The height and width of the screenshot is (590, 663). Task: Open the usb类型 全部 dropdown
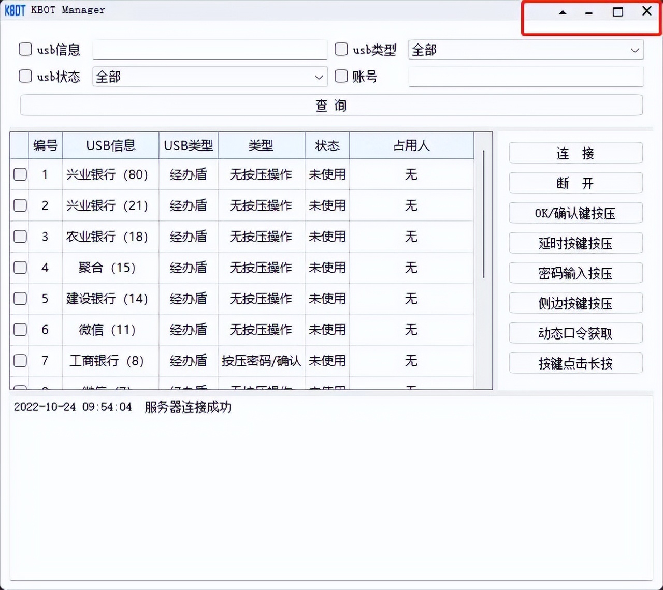[x=635, y=50]
